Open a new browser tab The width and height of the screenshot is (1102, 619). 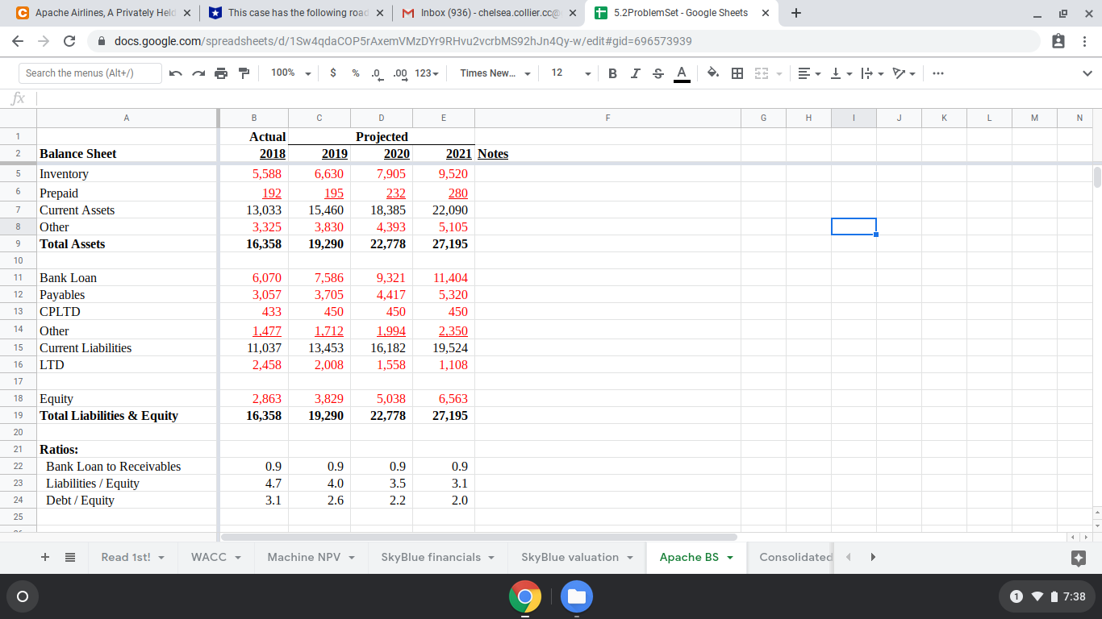[x=796, y=13]
